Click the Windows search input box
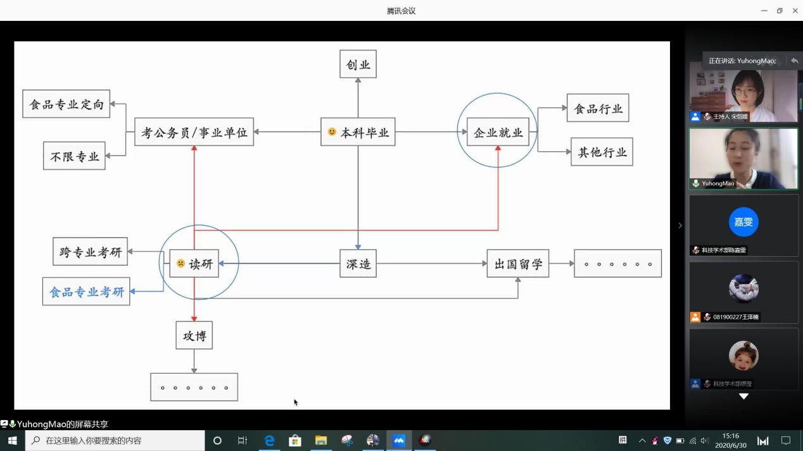803x451 pixels. pyautogui.click(x=115, y=440)
